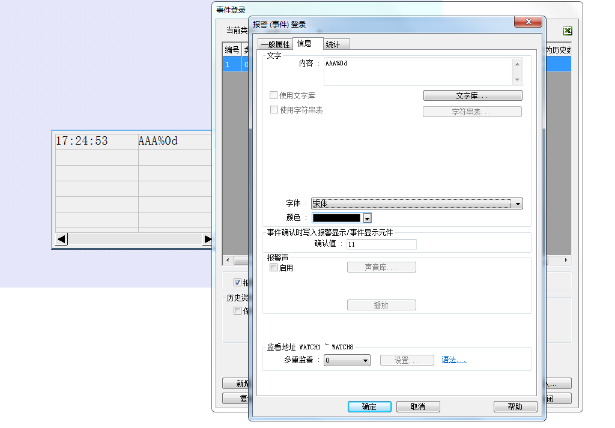615x428 pixels.
Task: Switch to the 一般属性 tab
Action: coord(275,44)
